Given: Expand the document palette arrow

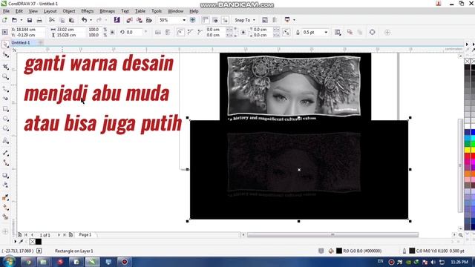Looking at the screenshot, I should (x=15, y=242).
